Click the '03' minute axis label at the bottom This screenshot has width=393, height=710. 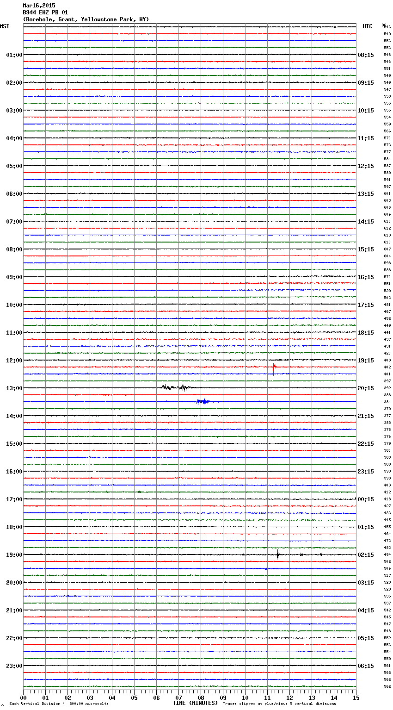tap(90, 698)
